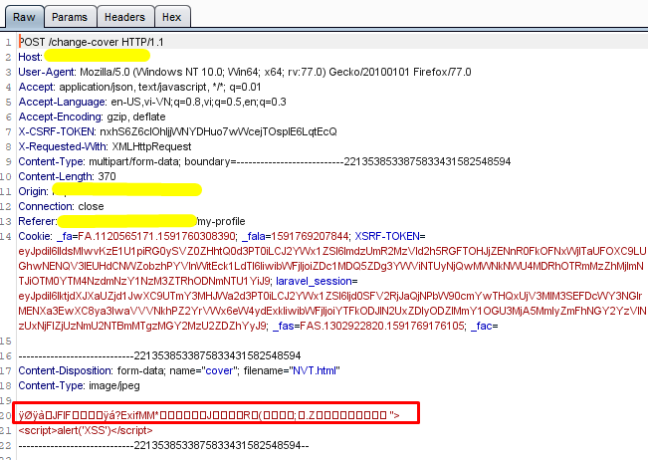Click the X-CSRF-TOKEN header value
Screen dimensions: 648x460
pyautogui.click(x=218, y=131)
